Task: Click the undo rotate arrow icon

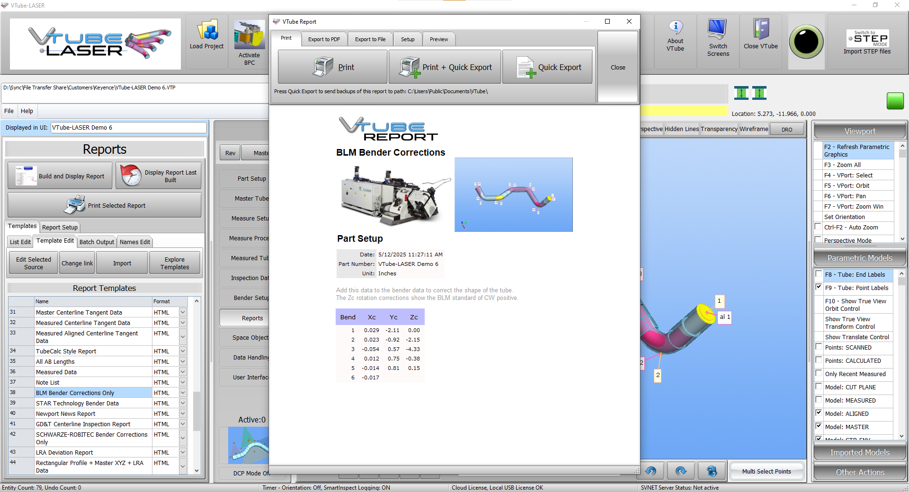Action: click(x=651, y=471)
